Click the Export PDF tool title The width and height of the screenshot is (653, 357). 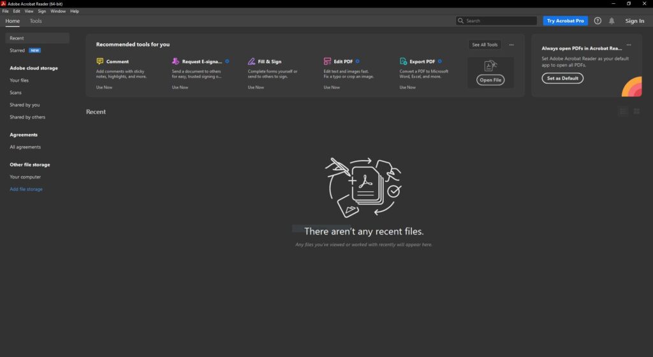point(422,62)
